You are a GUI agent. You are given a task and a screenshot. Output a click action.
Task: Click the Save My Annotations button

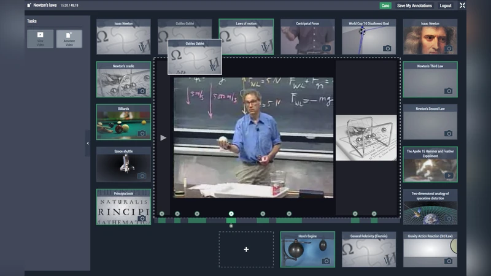[x=414, y=6]
